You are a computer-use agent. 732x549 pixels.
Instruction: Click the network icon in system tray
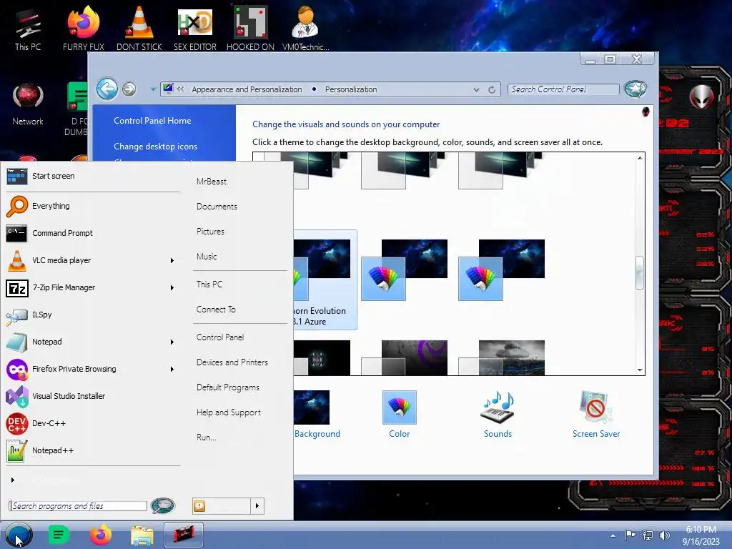(648, 535)
